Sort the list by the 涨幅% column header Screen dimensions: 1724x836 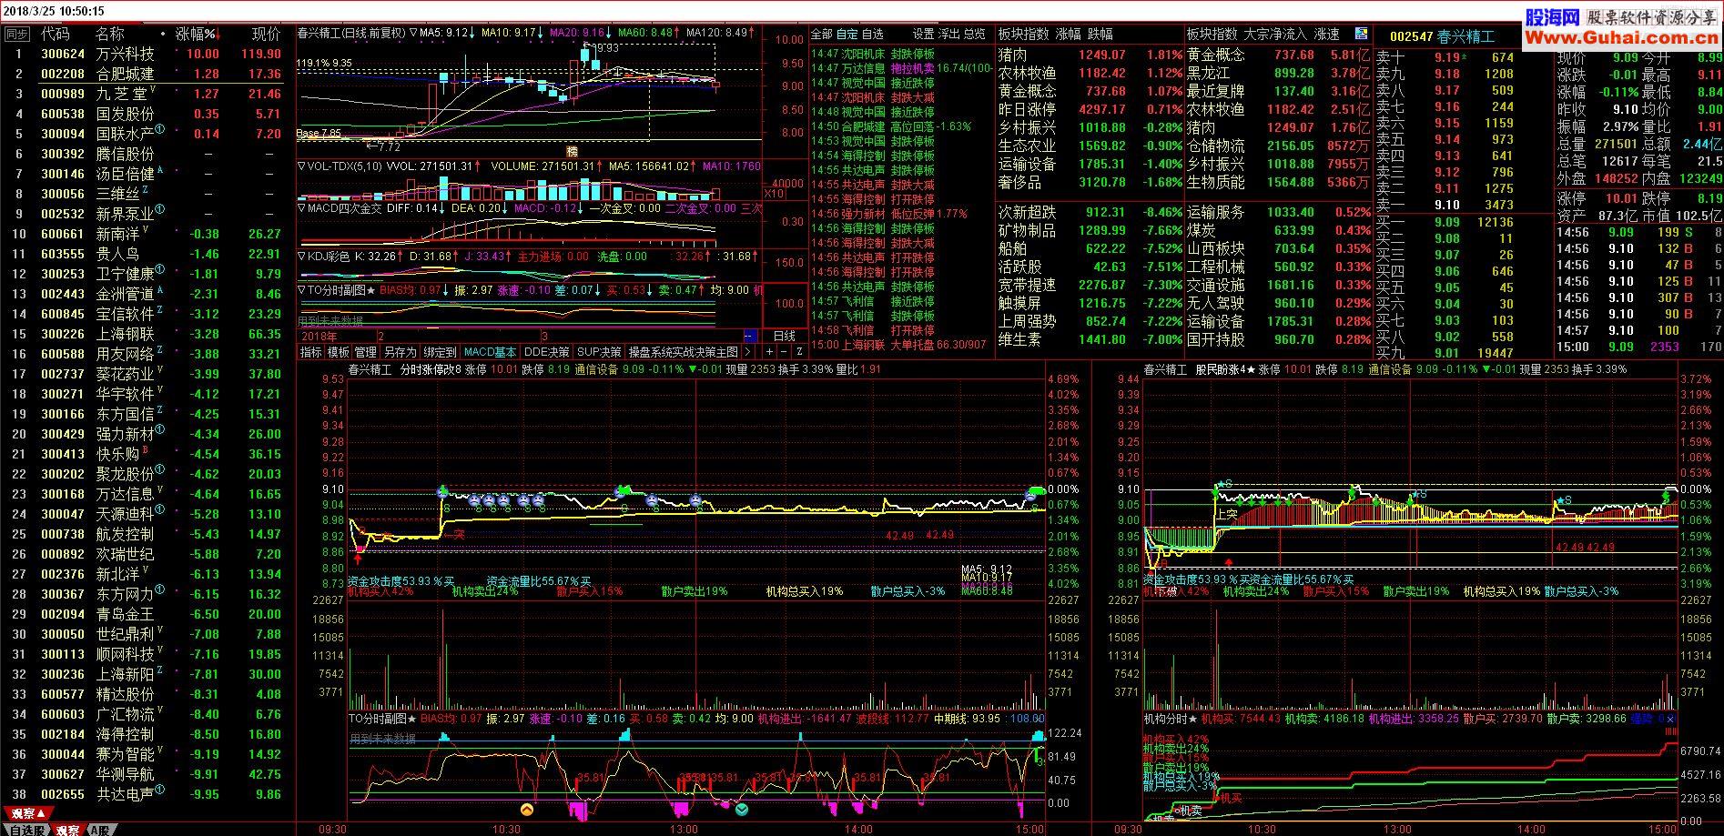click(197, 34)
